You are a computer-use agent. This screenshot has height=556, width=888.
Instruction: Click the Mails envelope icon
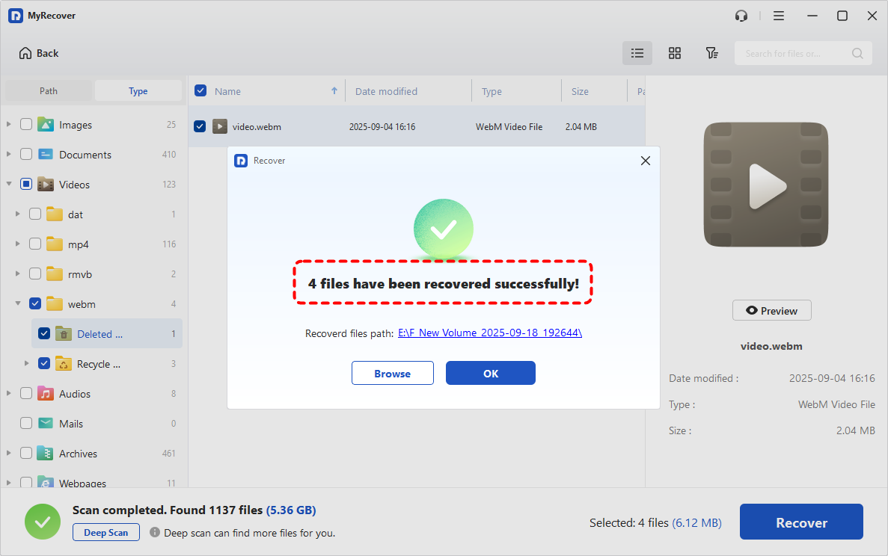(x=46, y=423)
